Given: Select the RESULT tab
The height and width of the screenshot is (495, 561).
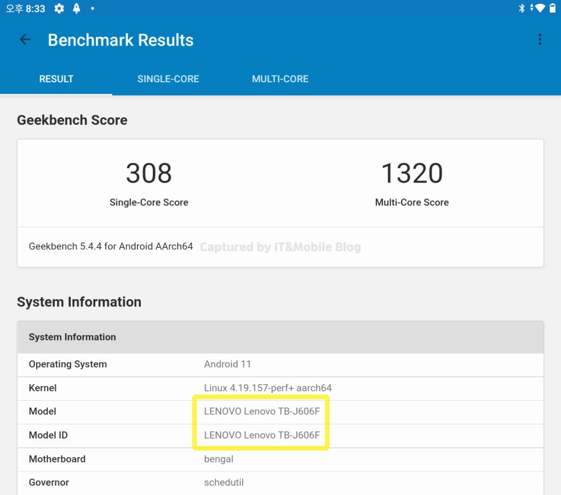Looking at the screenshot, I should (56, 79).
